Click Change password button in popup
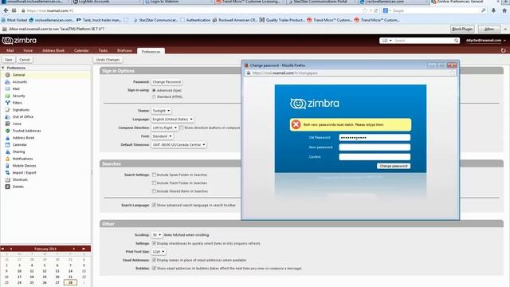This screenshot has height=287, width=510. pos(394,166)
